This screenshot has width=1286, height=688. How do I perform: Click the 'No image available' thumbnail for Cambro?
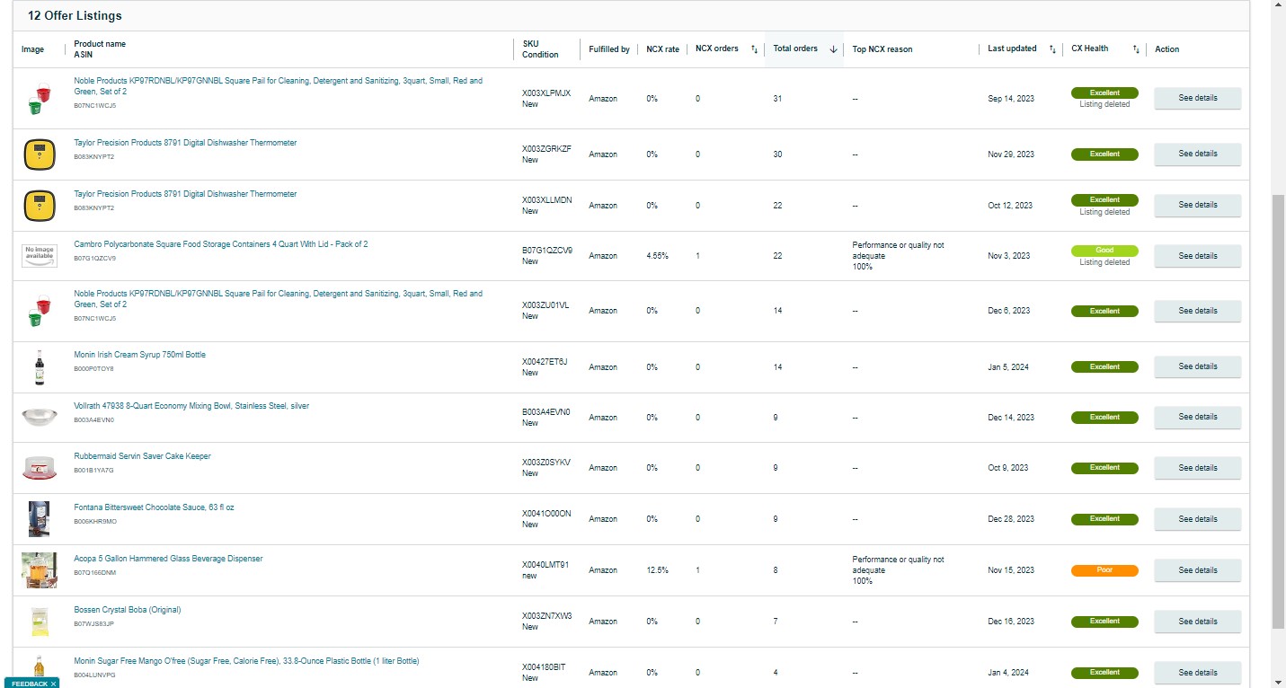point(40,256)
